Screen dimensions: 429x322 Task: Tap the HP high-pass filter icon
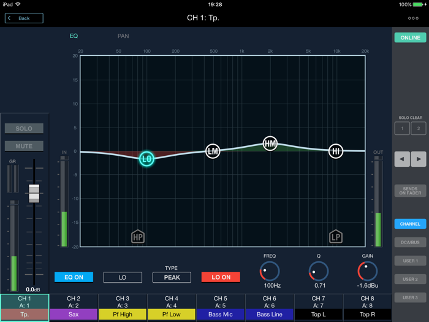(138, 237)
